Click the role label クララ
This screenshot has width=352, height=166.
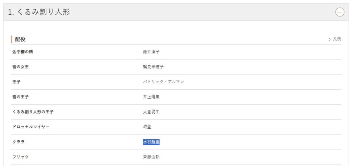pyautogui.click(x=19, y=142)
